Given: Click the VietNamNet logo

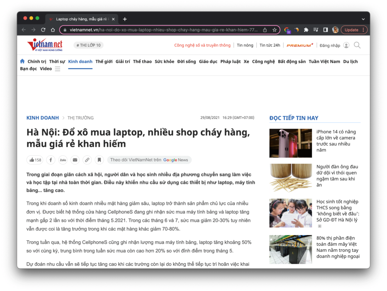Looking at the screenshot, I should pyautogui.click(x=45, y=45).
